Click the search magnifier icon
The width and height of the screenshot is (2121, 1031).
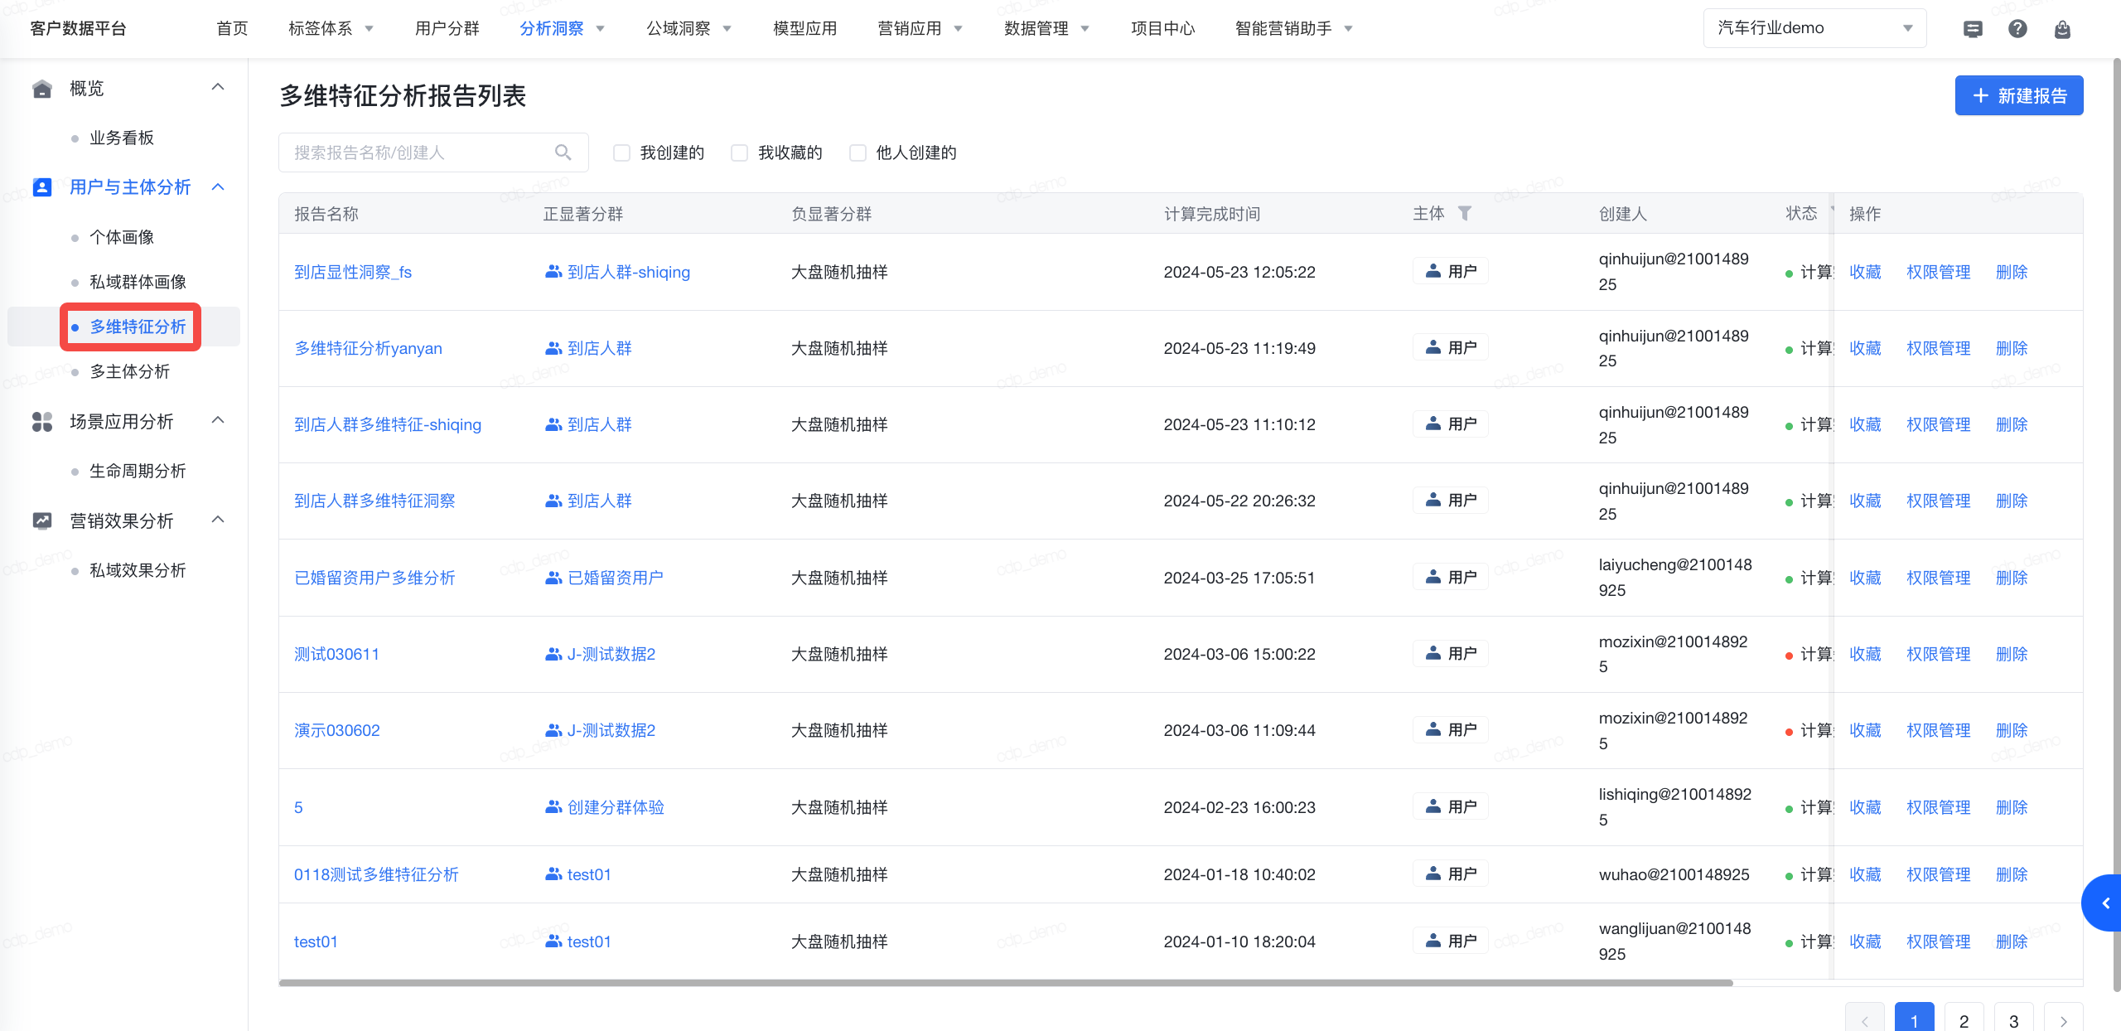[563, 152]
